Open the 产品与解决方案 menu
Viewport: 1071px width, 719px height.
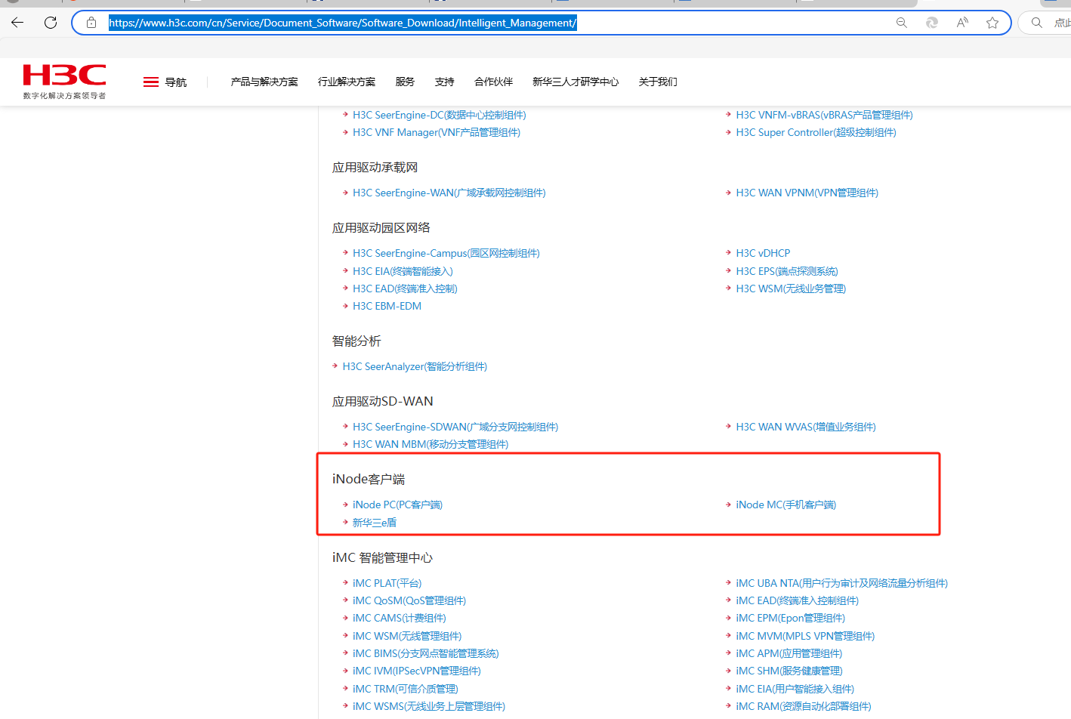click(264, 82)
